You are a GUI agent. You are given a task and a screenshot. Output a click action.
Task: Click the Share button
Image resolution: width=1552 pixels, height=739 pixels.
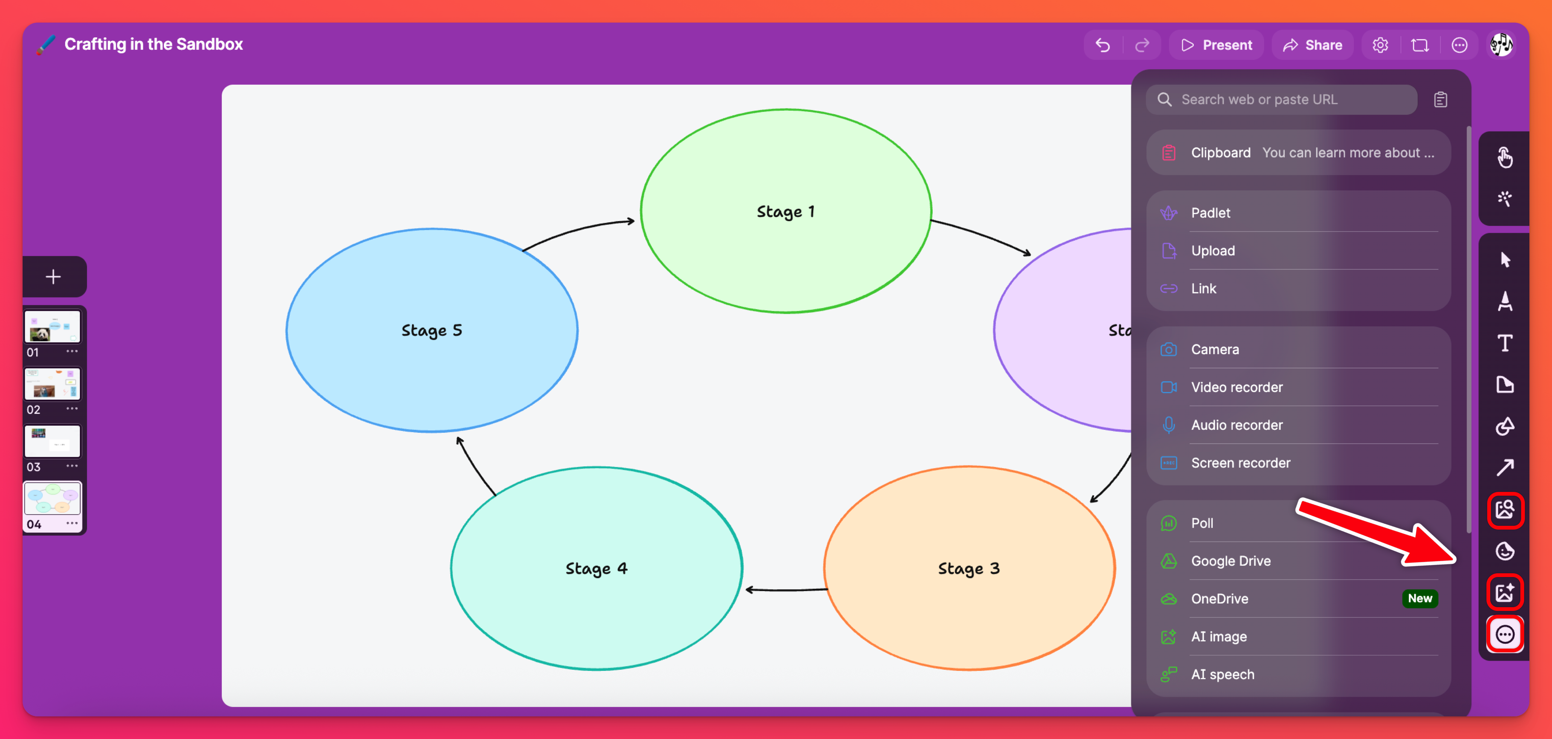[x=1312, y=45]
